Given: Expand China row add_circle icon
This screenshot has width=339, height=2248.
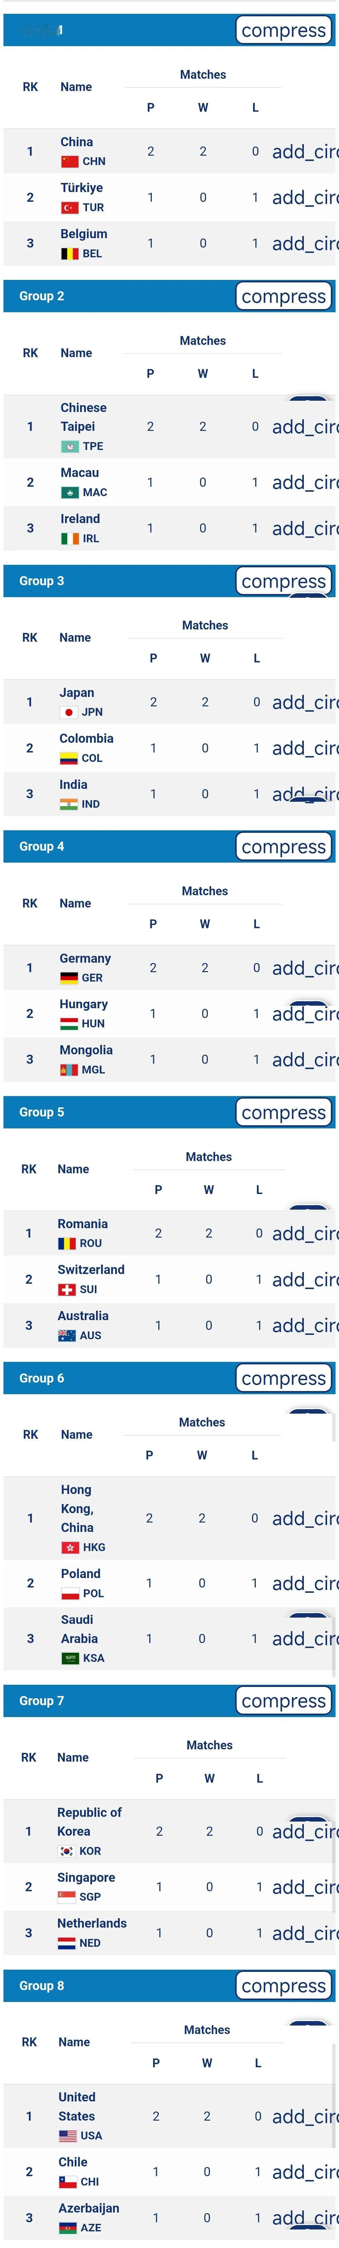Looking at the screenshot, I should [305, 152].
